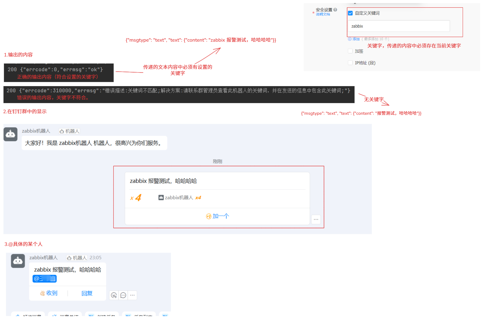Click the 23:05 timestamp
The height and width of the screenshot is (319, 483).
(96, 258)
